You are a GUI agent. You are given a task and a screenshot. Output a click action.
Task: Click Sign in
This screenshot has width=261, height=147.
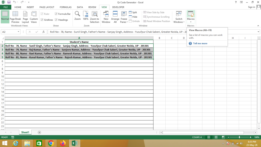coord(251,7)
